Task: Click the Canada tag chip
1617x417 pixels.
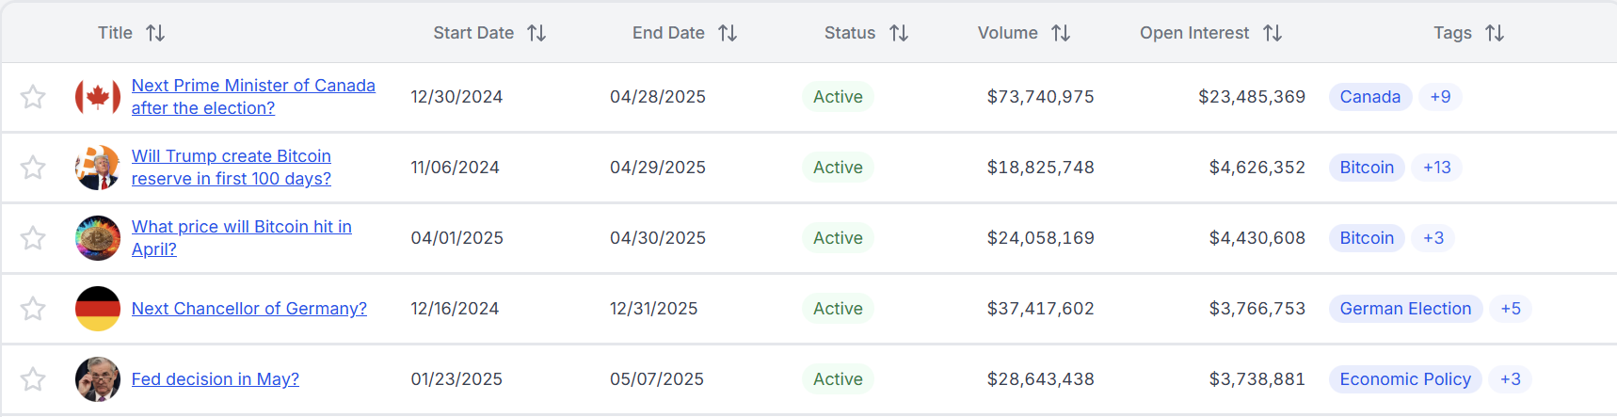Action: [1369, 97]
